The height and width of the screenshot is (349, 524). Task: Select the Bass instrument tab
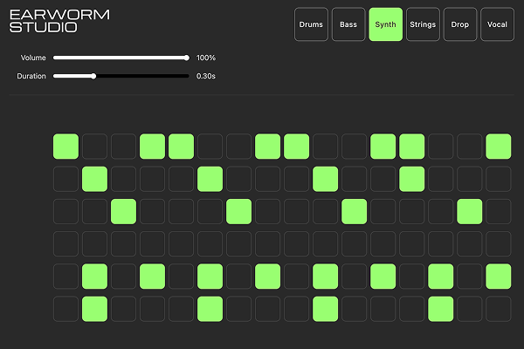(348, 24)
